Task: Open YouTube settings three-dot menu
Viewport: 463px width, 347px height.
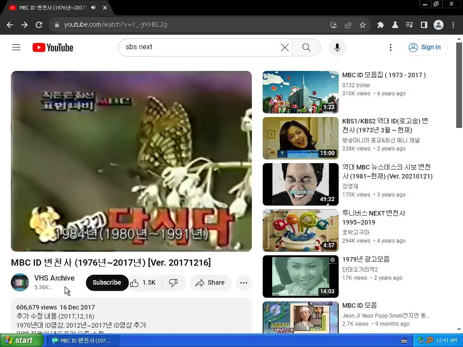Action: tap(390, 47)
